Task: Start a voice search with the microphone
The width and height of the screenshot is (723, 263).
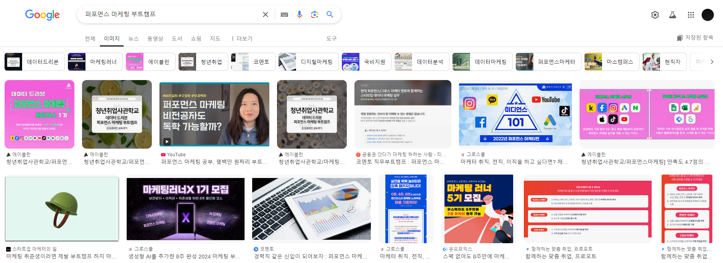Action: [300, 14]
